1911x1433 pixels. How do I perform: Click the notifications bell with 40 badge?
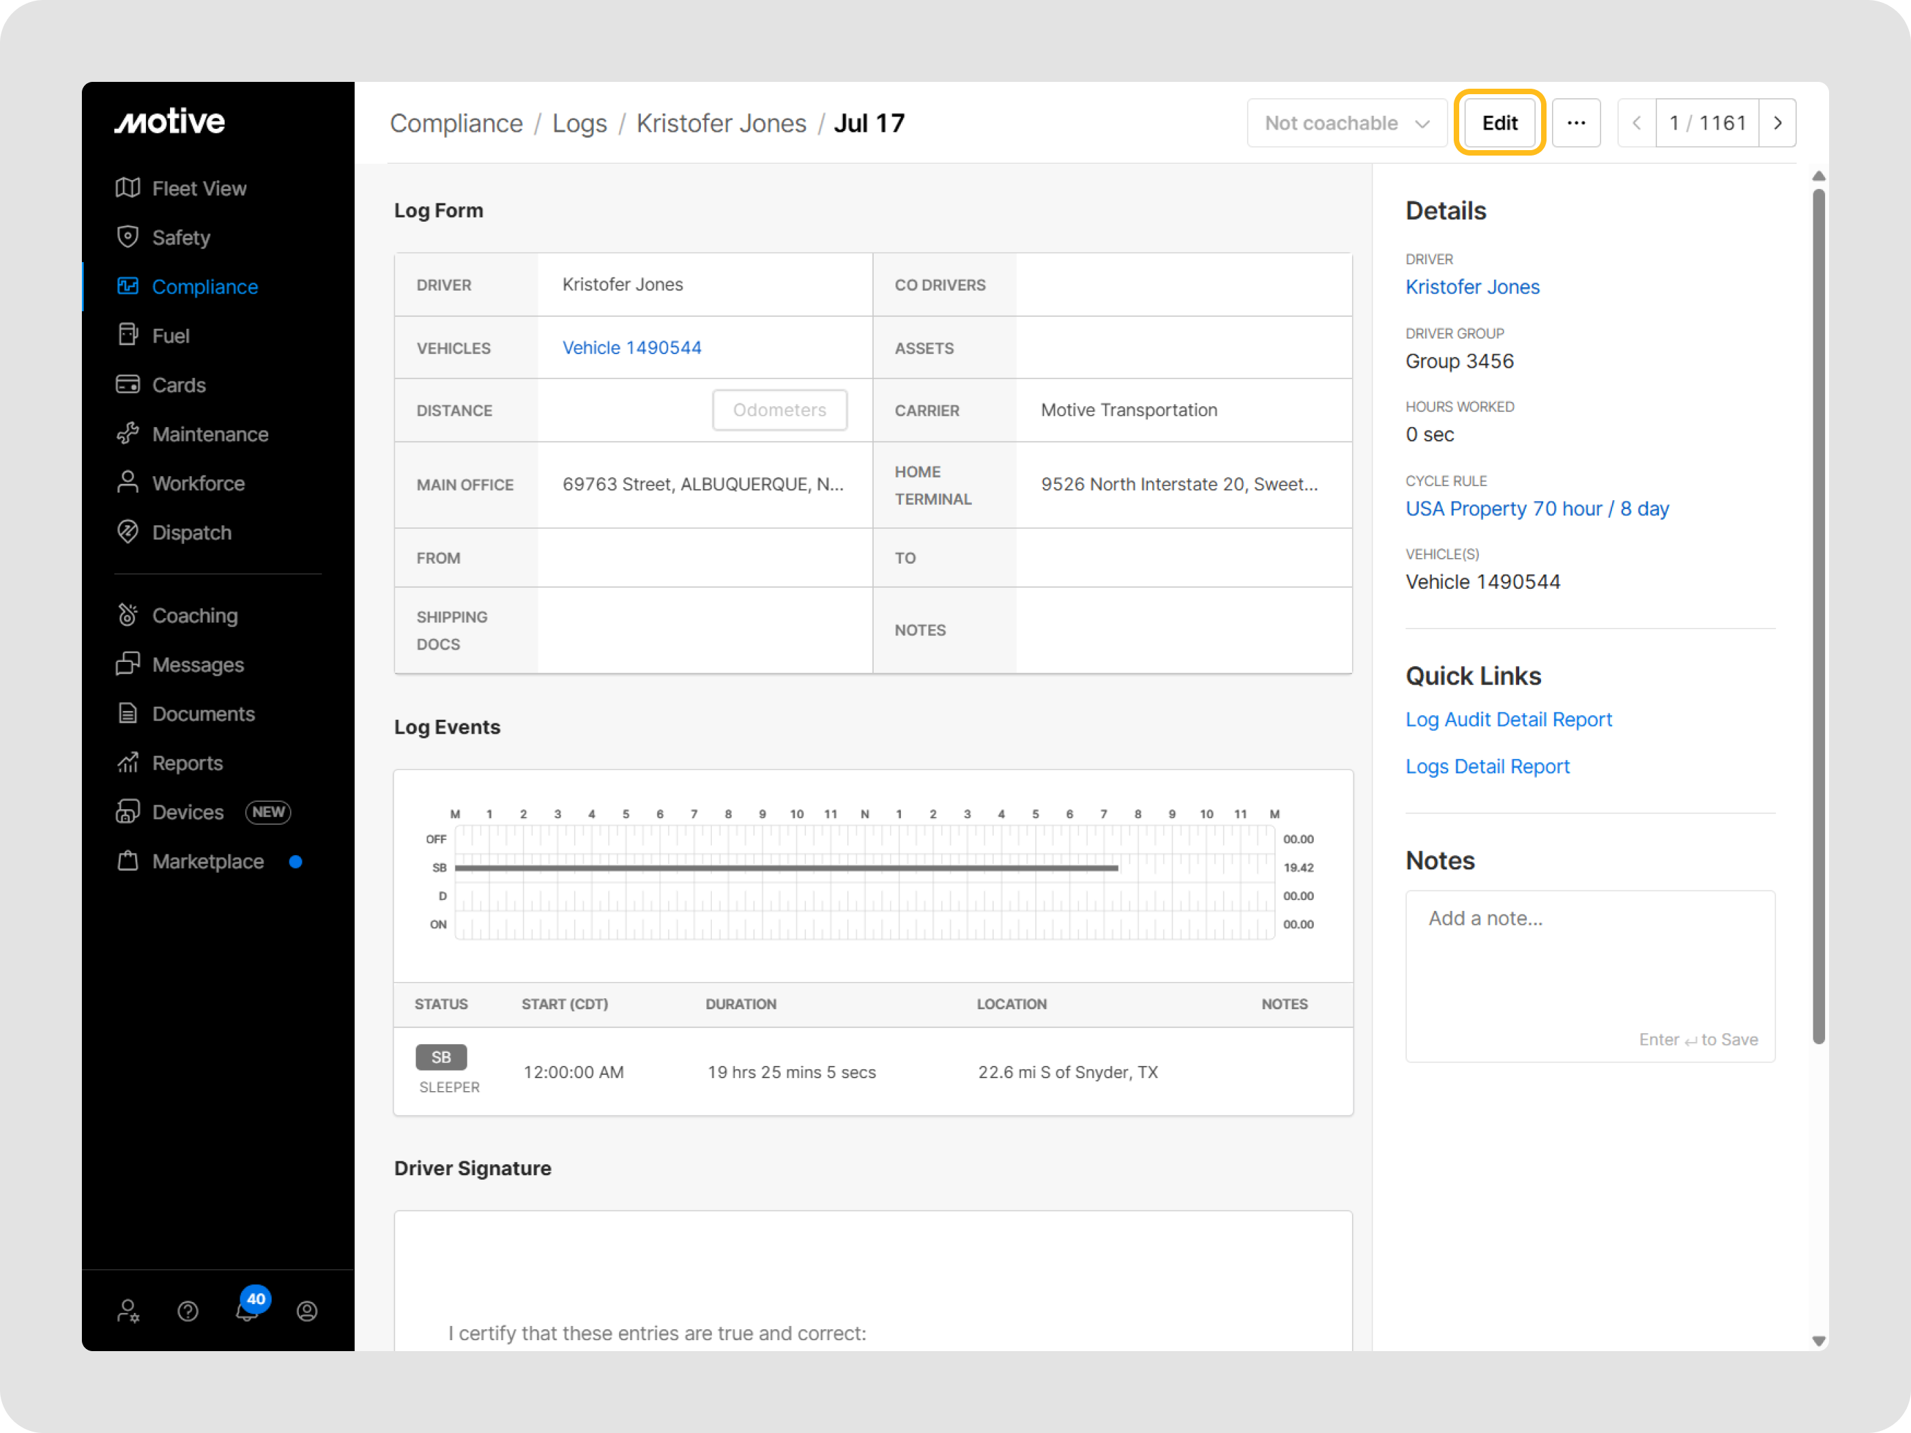[247, 1310]
